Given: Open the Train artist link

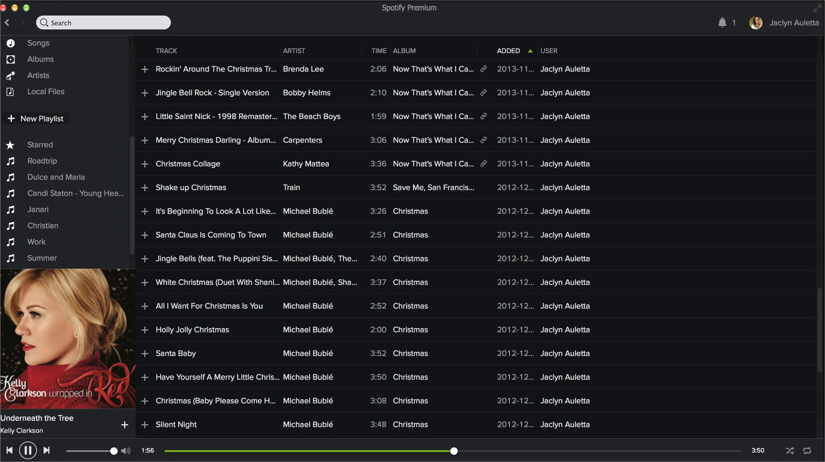Looking at the screenshot, I should (291, 187).
